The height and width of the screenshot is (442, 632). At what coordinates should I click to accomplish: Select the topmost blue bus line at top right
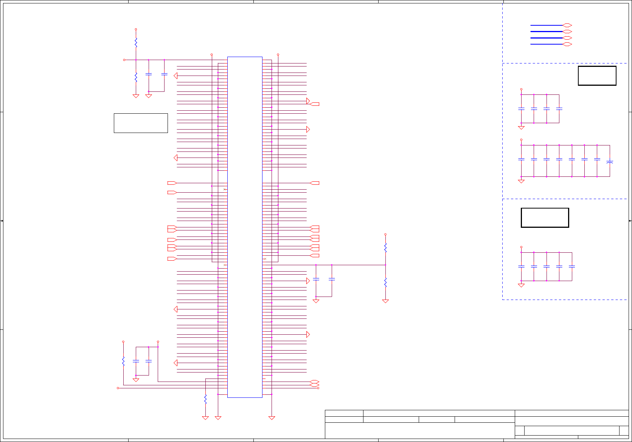click(547, 25)
